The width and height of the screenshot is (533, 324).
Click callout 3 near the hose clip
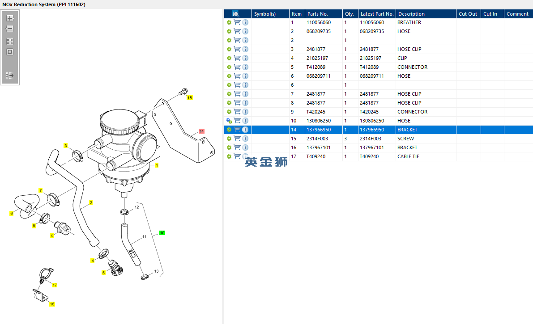click(x=66, y=146)
